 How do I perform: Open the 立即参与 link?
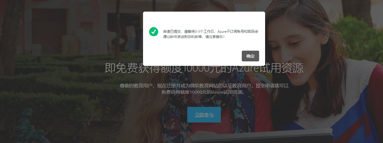(x=204, y=115)
